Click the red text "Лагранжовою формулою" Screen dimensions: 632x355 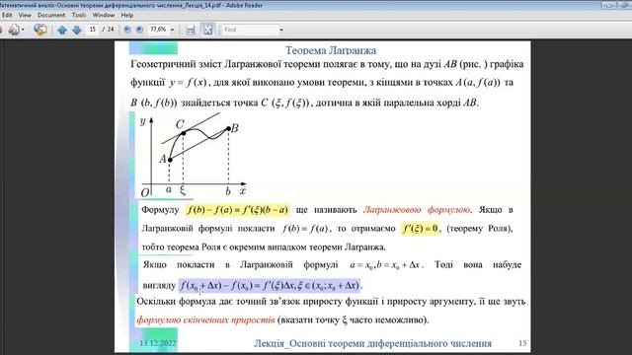417,210
